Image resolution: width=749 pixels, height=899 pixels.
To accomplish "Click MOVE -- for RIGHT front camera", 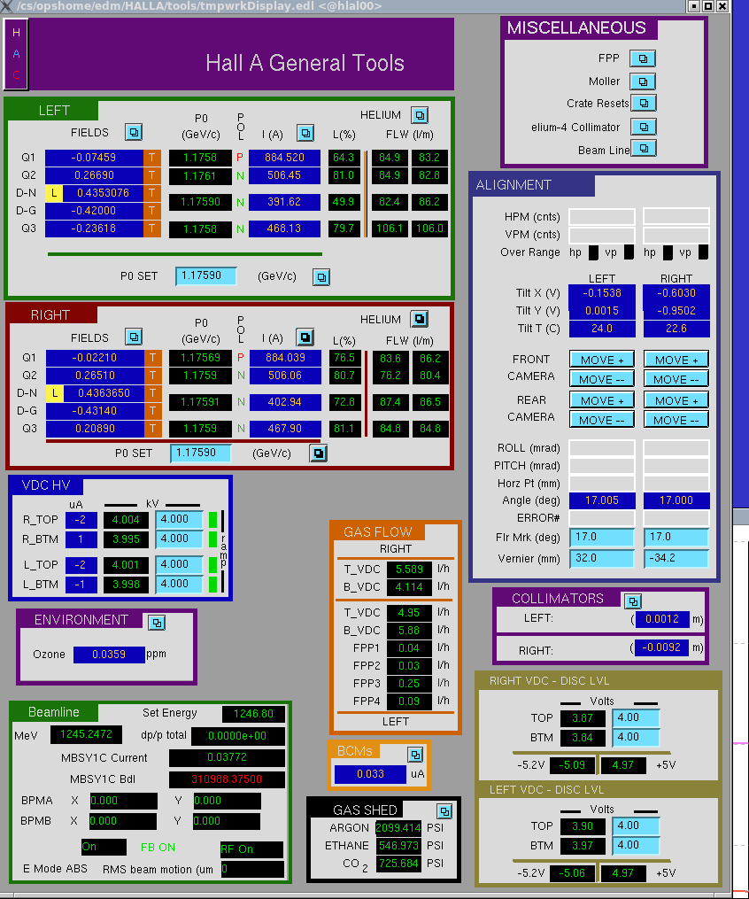I will [x=676, y=379].
